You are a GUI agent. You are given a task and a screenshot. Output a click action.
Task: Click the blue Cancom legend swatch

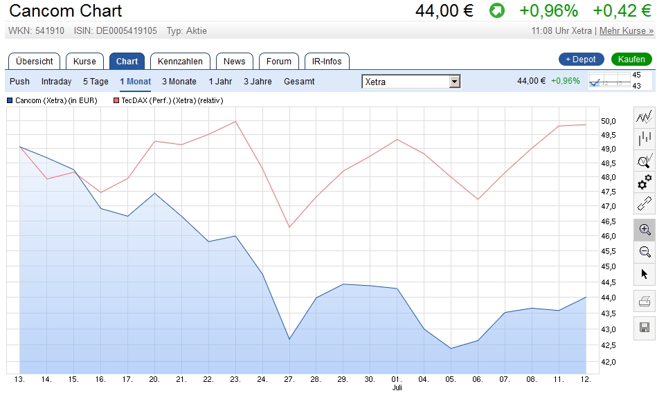[x=10, y=100]
